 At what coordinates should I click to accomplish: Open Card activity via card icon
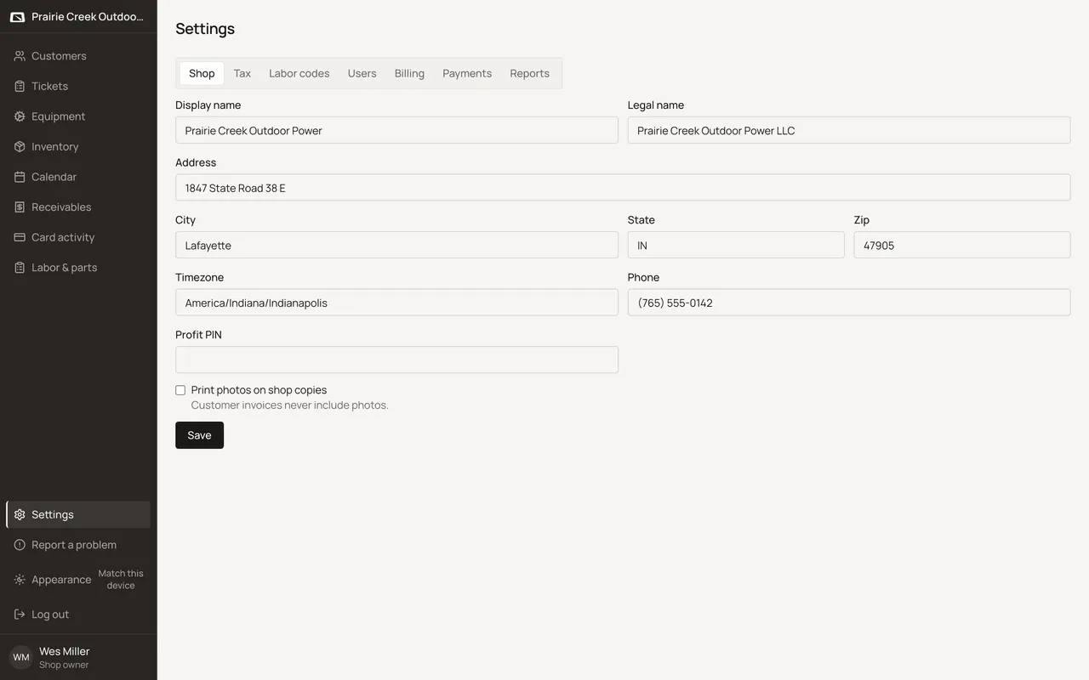pos(20,237)
